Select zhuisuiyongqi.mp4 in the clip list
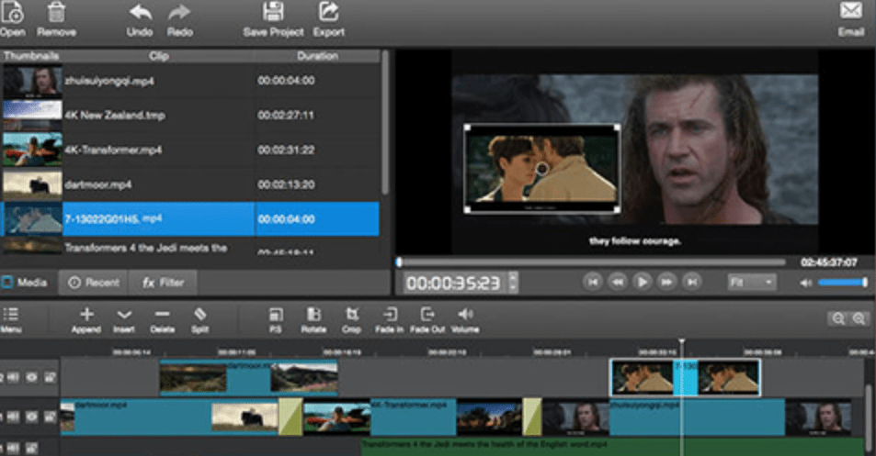 [x=190, y=81]
